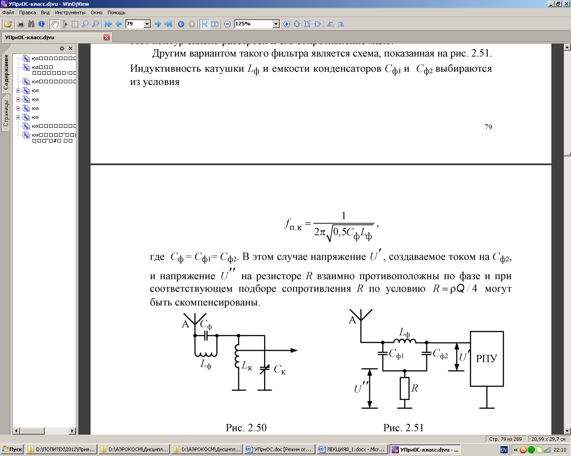
Task: Click the 'Рис. 2.50' figure caption
Action: pos(246,427)
